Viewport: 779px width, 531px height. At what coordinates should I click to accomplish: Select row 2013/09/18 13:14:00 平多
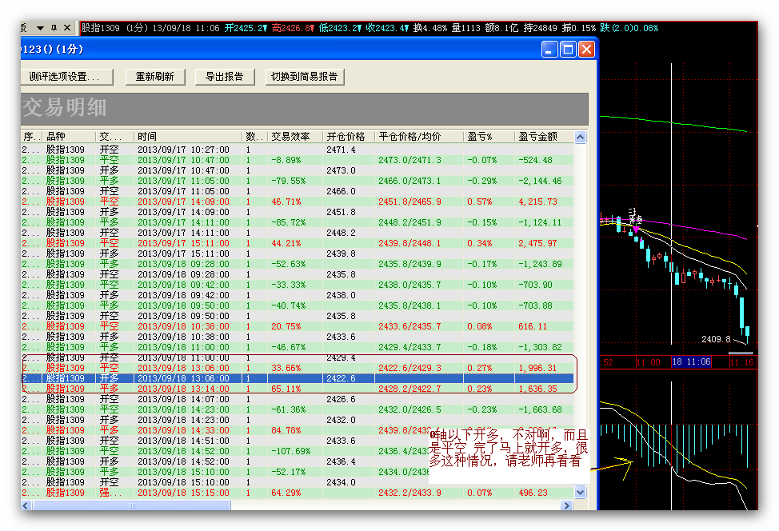click(297, 389)
